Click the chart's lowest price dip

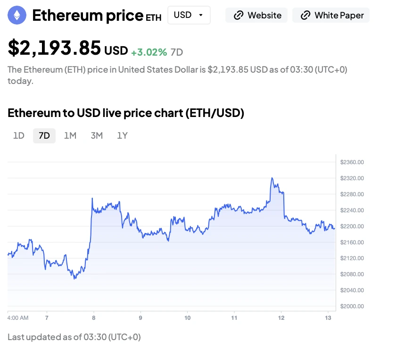click(x=74, y=278)
